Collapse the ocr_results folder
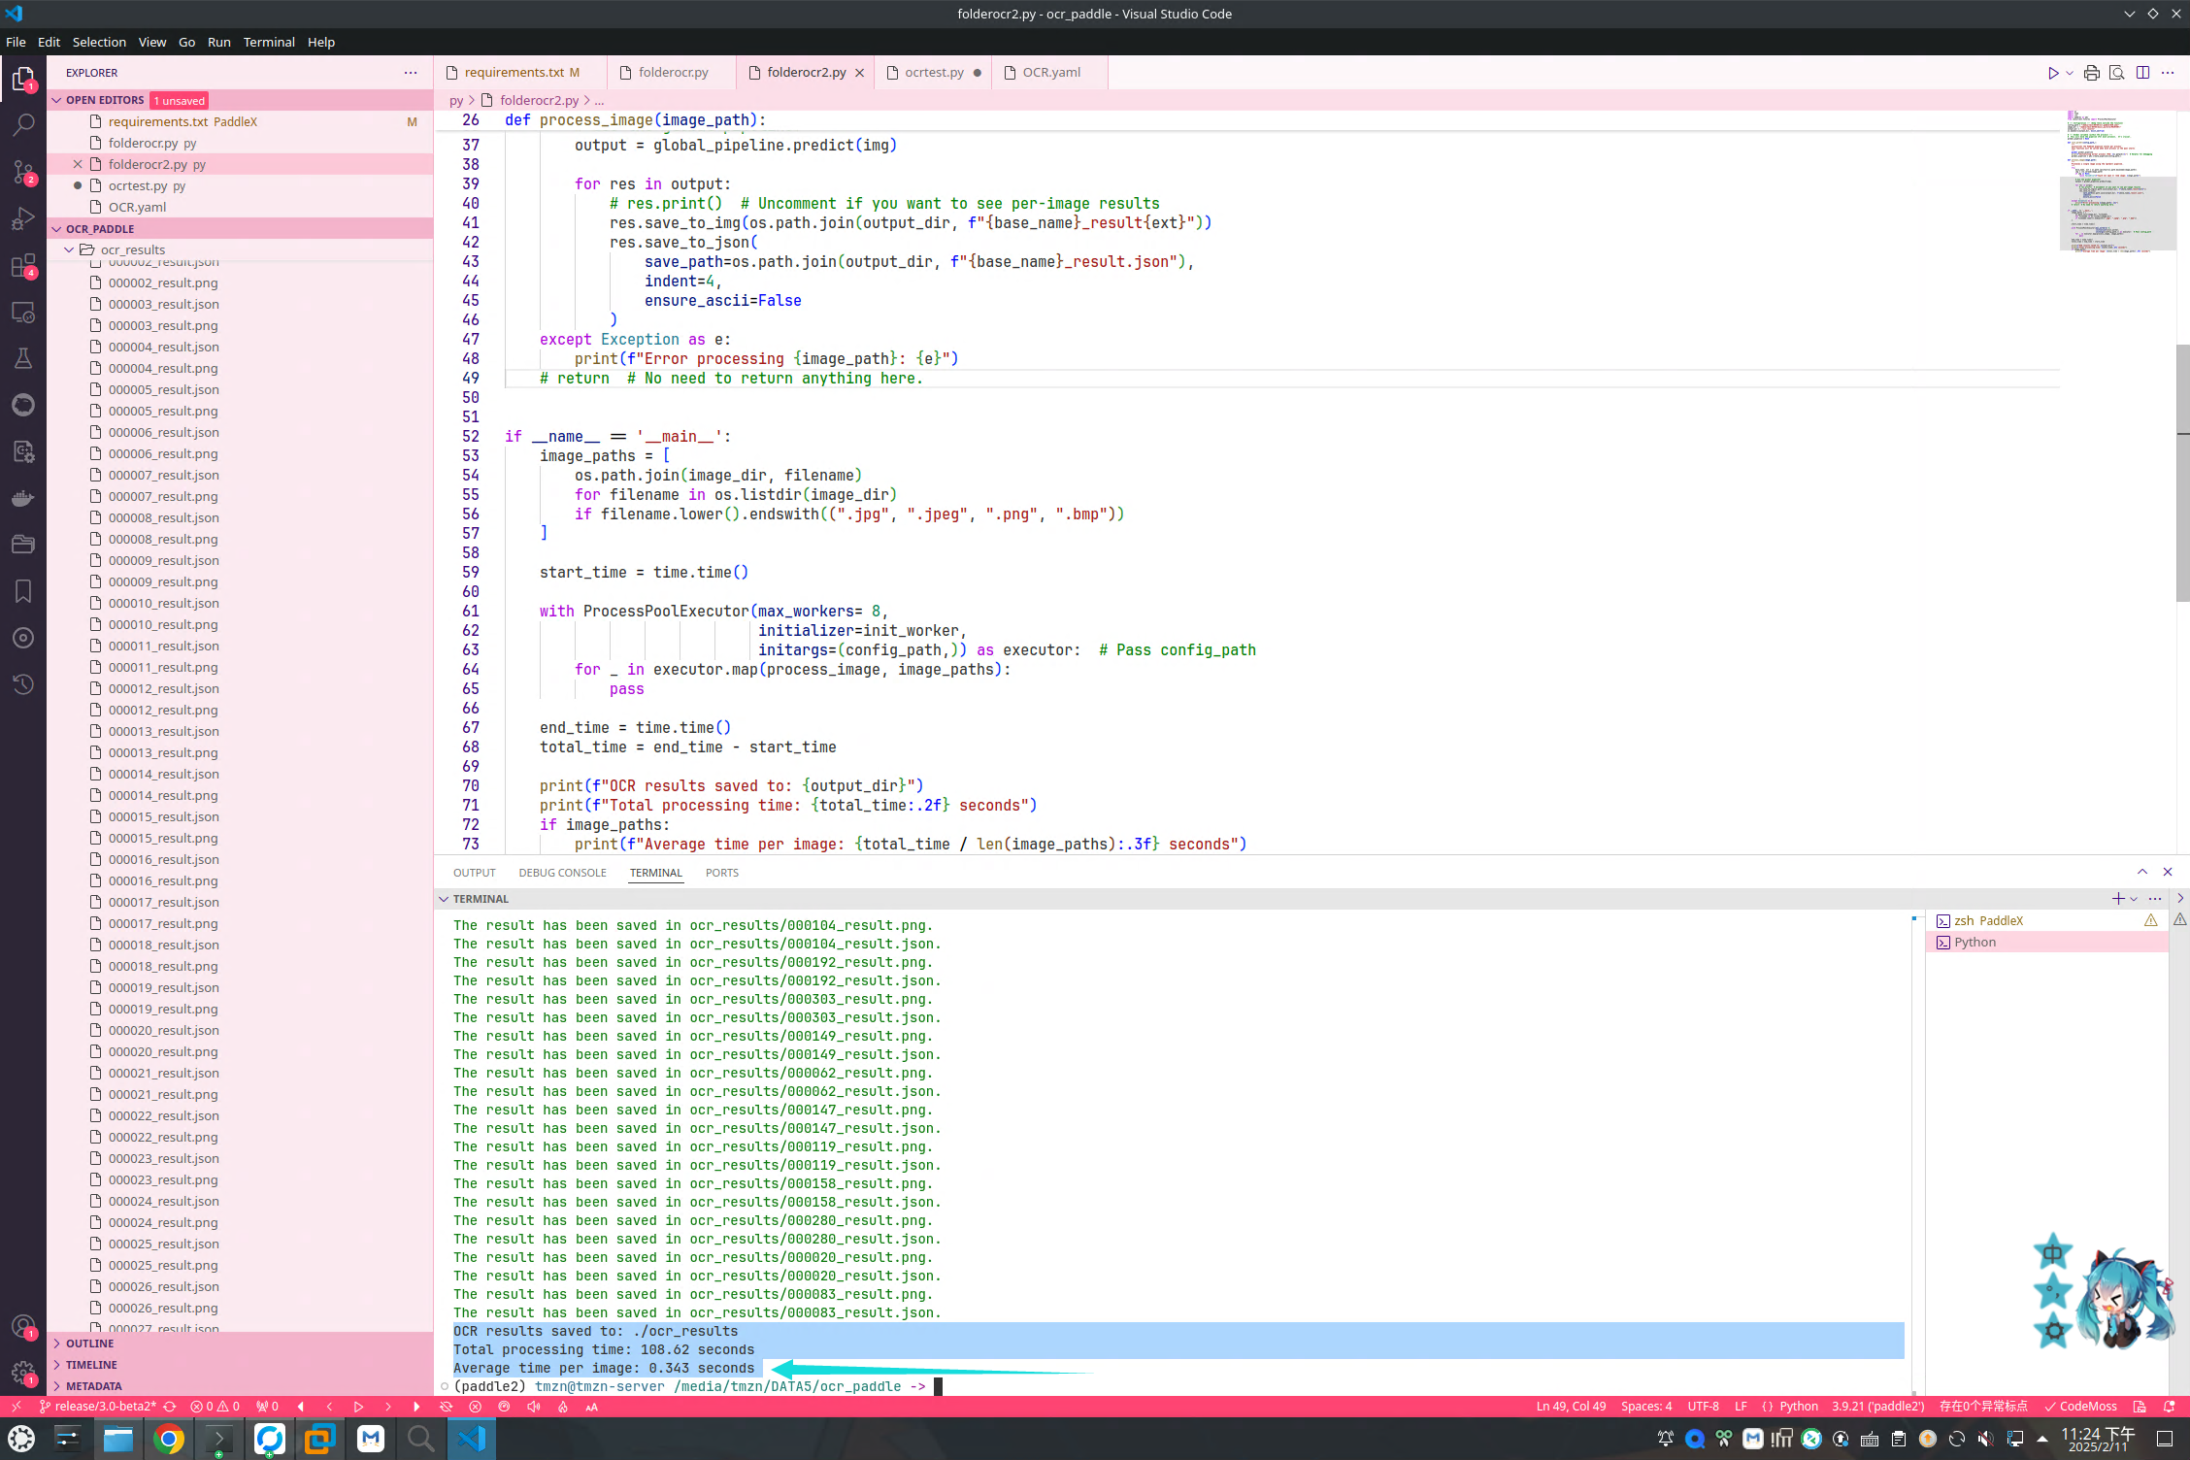Image resolution: width=2190 pixels, height=1460 pixels. click(69, 249)
